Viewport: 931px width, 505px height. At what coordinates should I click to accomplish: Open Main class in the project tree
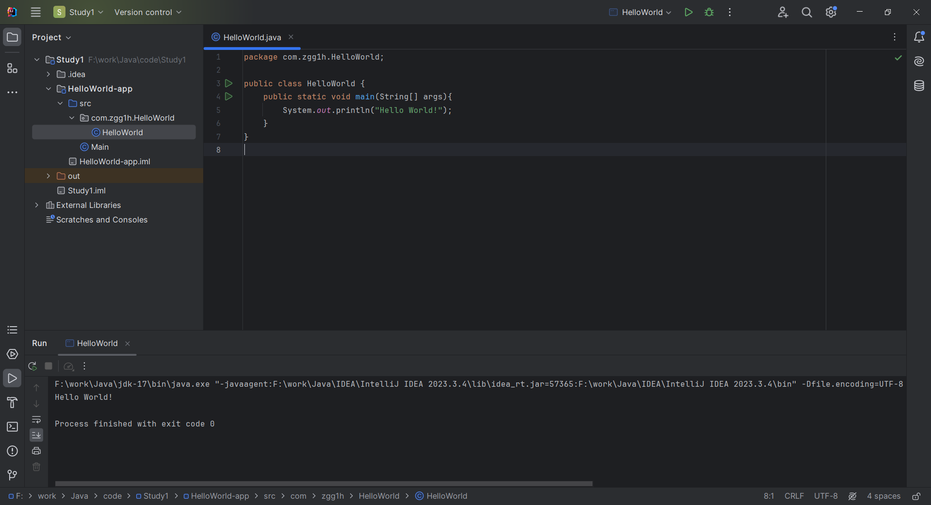[99, 147]
